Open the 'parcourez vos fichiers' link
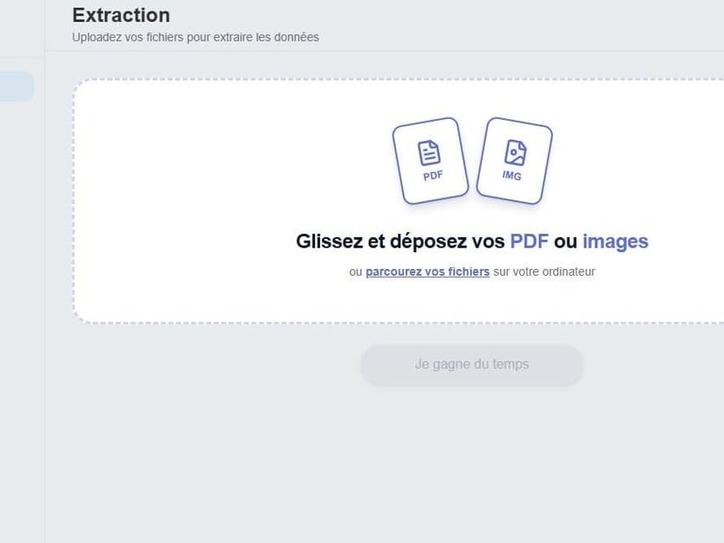This screenshot has width=724, height=543. click(x=428, y=271)
